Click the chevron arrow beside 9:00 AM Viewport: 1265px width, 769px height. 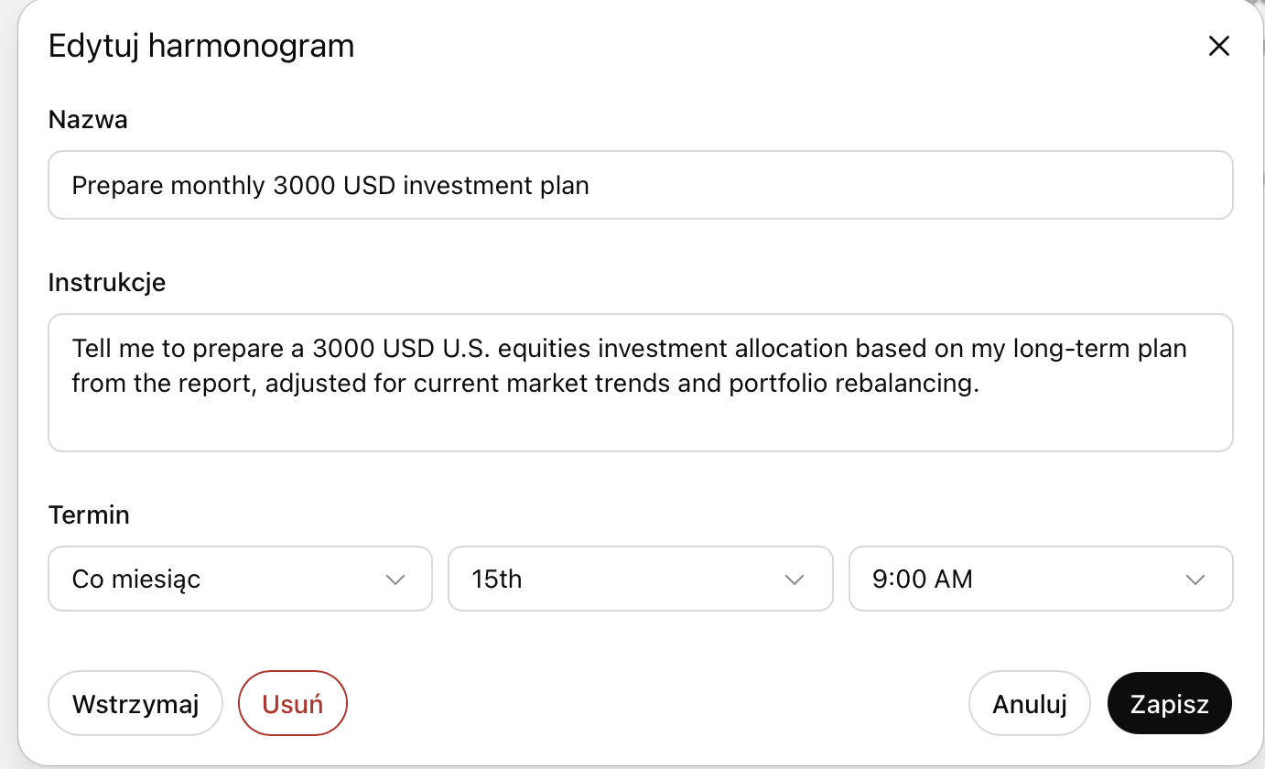tap(1195, 579)
